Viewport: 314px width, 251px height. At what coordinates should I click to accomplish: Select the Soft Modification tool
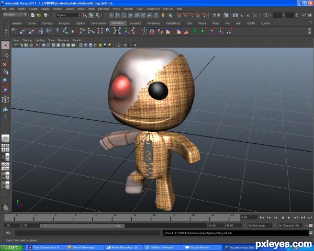pos(5,109)
